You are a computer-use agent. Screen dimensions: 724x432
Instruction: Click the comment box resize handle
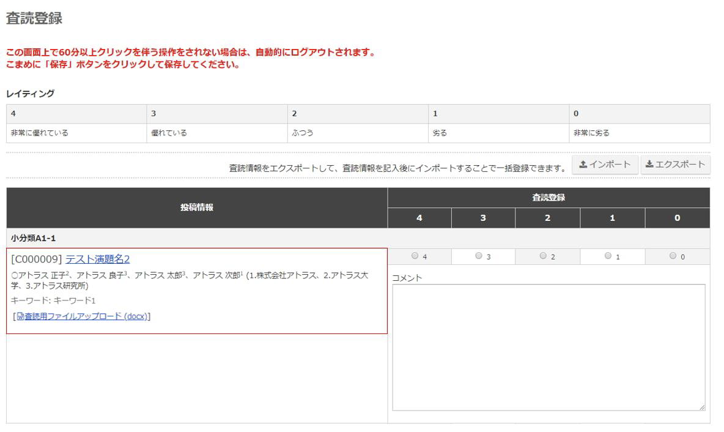tap(701, 407)
